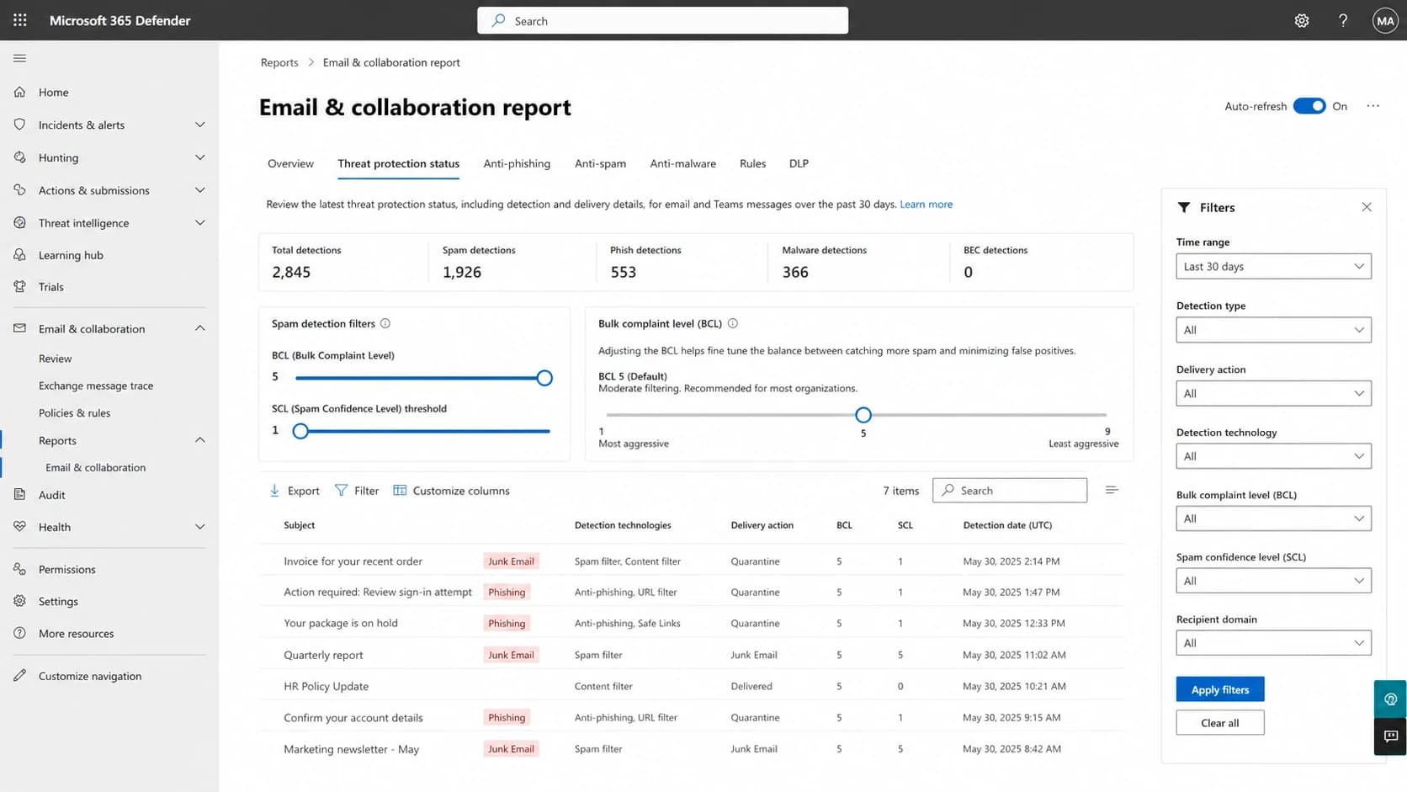The width and height of the screenshot is (1407, 792).
Task: Click the Apply filters button
Action: pyautogui.click(x=1220, y=689)
